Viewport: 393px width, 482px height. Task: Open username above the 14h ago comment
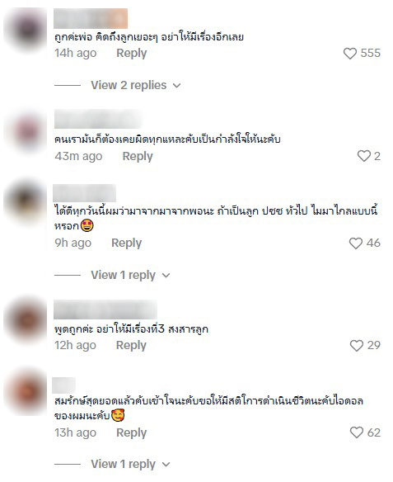click(x=91, y=18)
